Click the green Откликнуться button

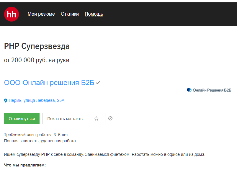22,119
